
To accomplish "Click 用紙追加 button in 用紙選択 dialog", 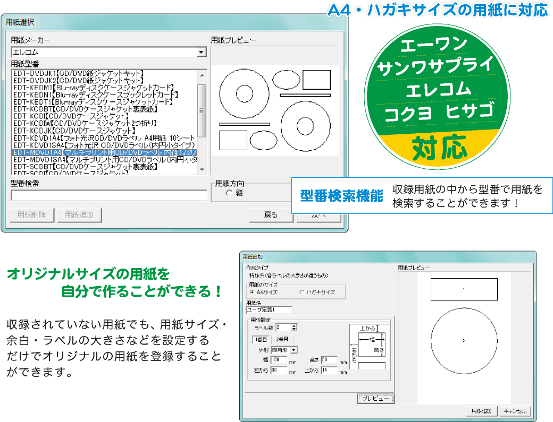I will click(x=79, y=214).
